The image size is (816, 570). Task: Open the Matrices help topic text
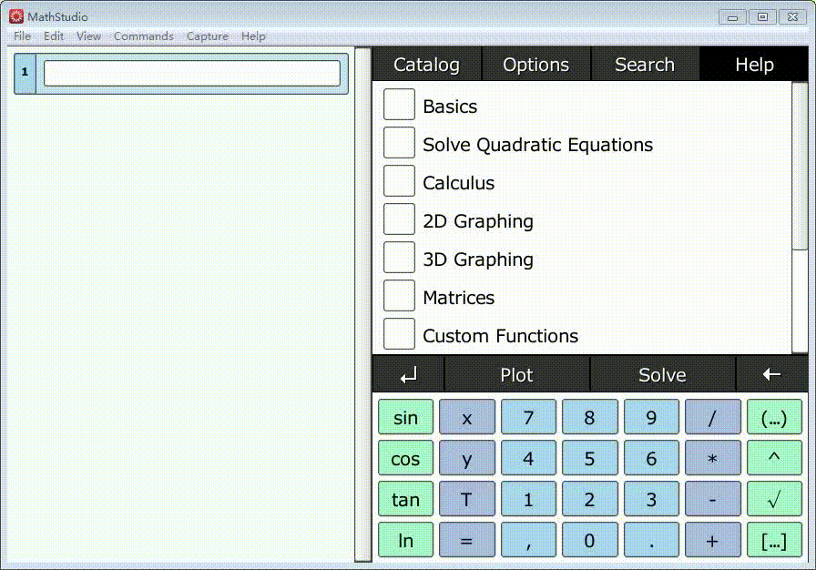tap(458, 298)
